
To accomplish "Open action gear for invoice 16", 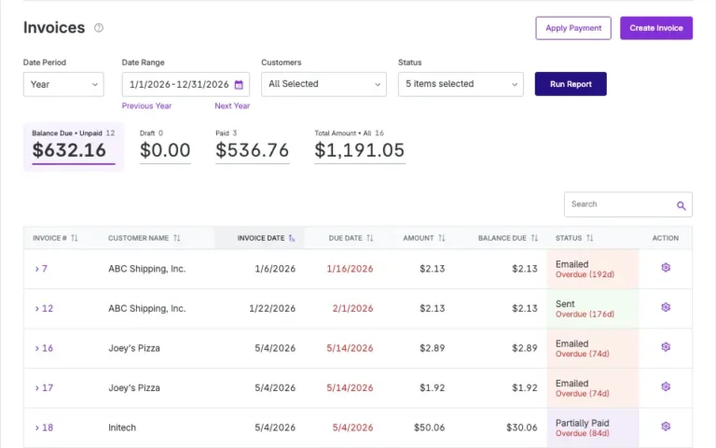I will [666, 347].
